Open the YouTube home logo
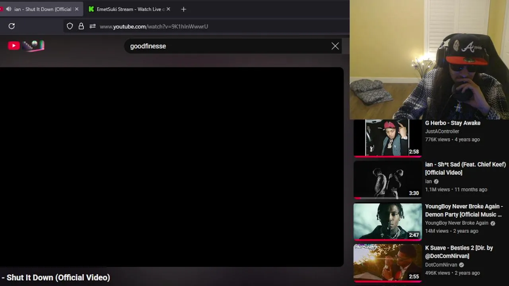This screenshot has height=286, width=509. pyautogui.click(x=26, y=46)
